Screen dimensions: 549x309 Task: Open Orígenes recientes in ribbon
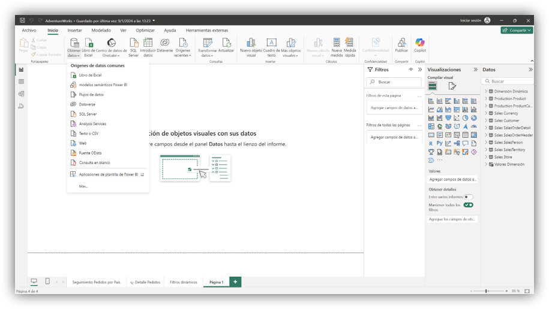(183, 47)
